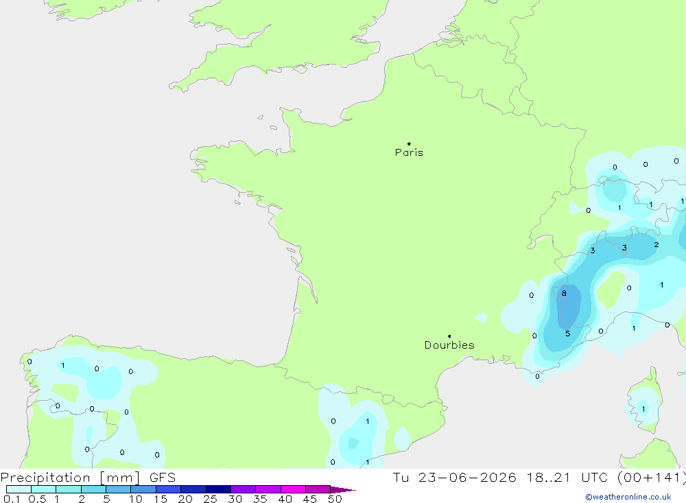Click the '15' legend scale label
686x503 pixels.
[161, 499]
